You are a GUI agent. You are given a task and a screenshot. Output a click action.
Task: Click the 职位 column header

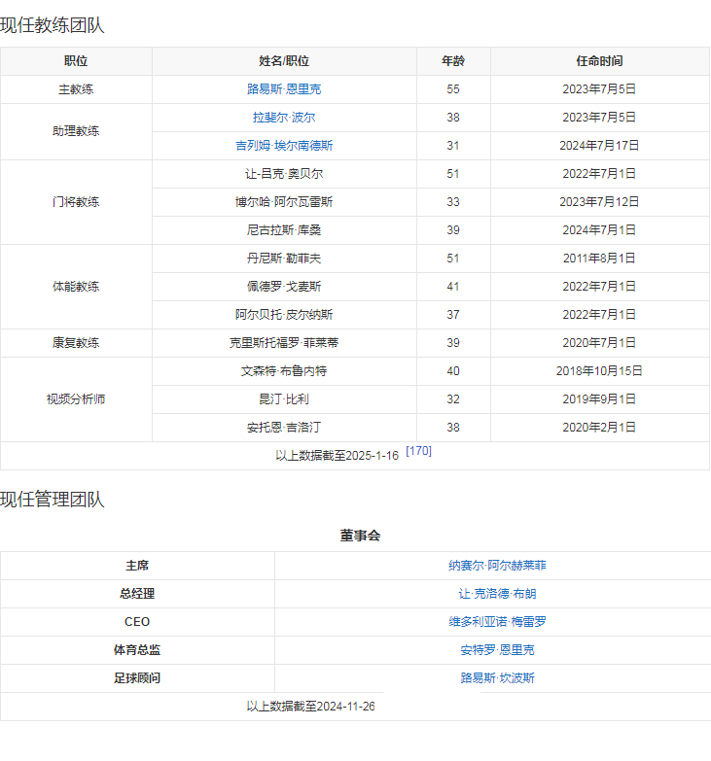coord(76,61)
